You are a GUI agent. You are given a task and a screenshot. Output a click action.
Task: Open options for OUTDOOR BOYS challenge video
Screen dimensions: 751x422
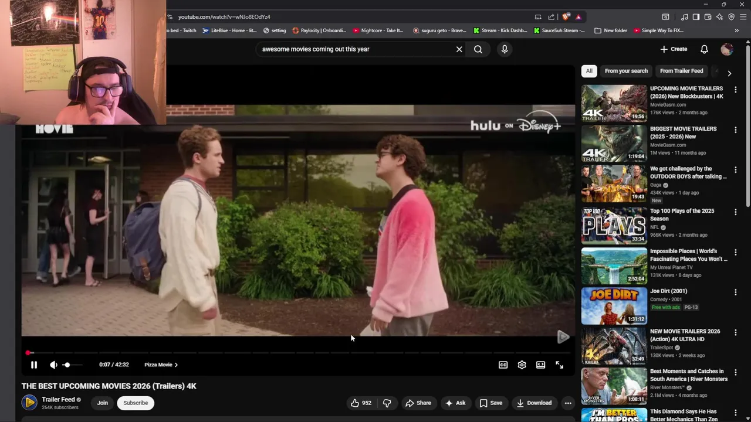pyautogui.click(x=735, y=170)
